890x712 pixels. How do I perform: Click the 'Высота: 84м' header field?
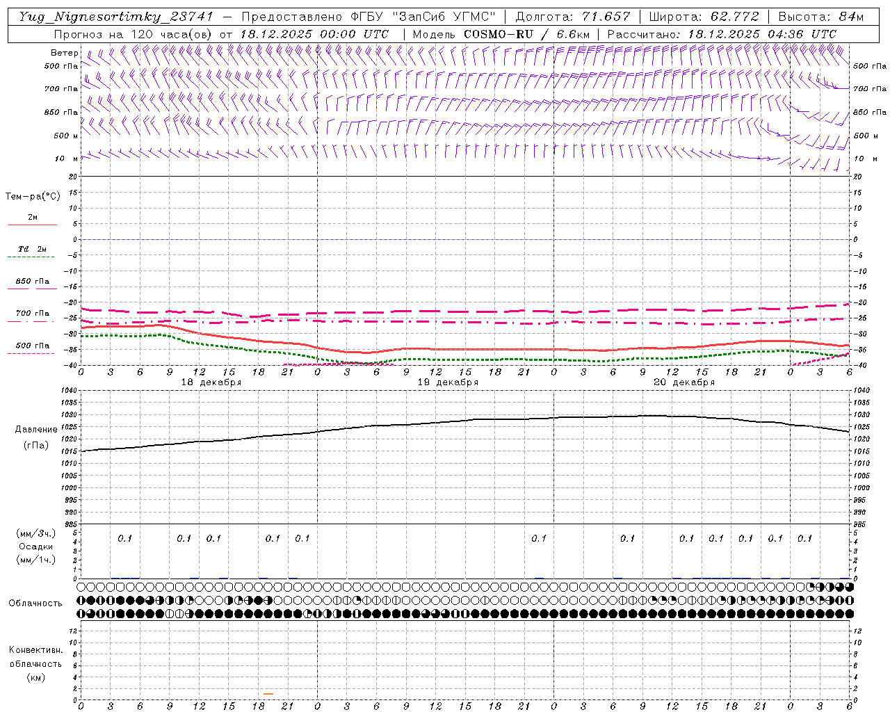820,17
